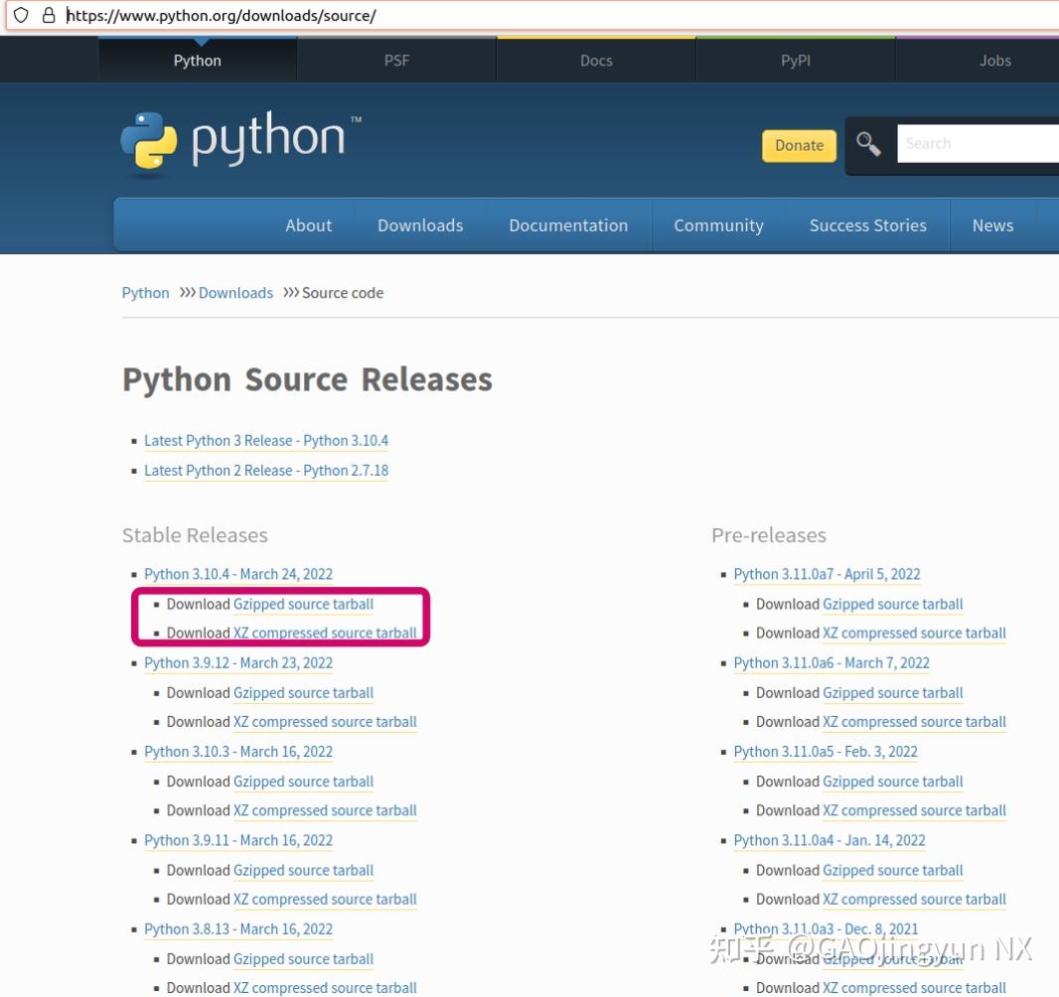Click the search magnifier icon
This screenshot has height=997, width=1059.
(868, 143)
